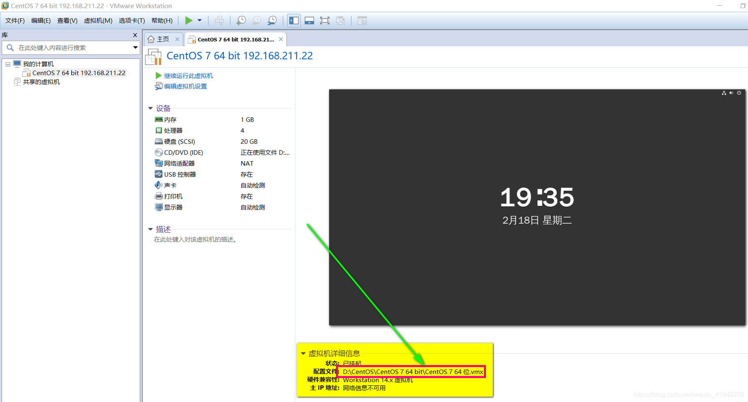Screen dimensions: 748x402
Task: Click the power icon in VM preview
Action: [x=739, y=93]
